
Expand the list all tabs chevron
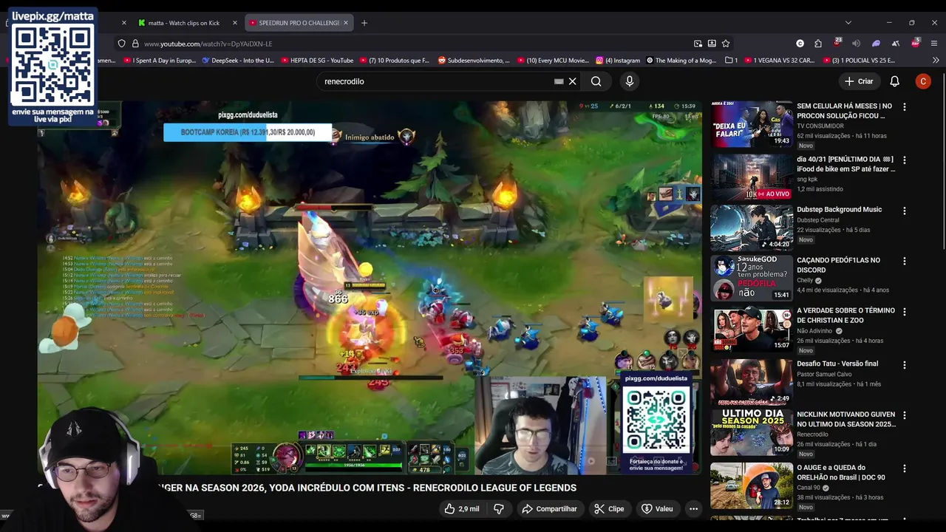(848, 23)
